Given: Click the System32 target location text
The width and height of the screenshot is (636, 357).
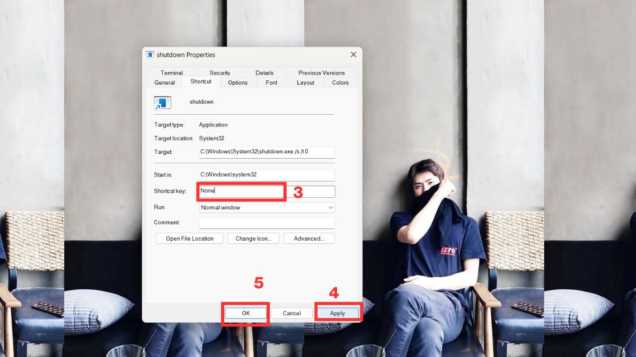Looking at the screenshot, I should [212, 138].
